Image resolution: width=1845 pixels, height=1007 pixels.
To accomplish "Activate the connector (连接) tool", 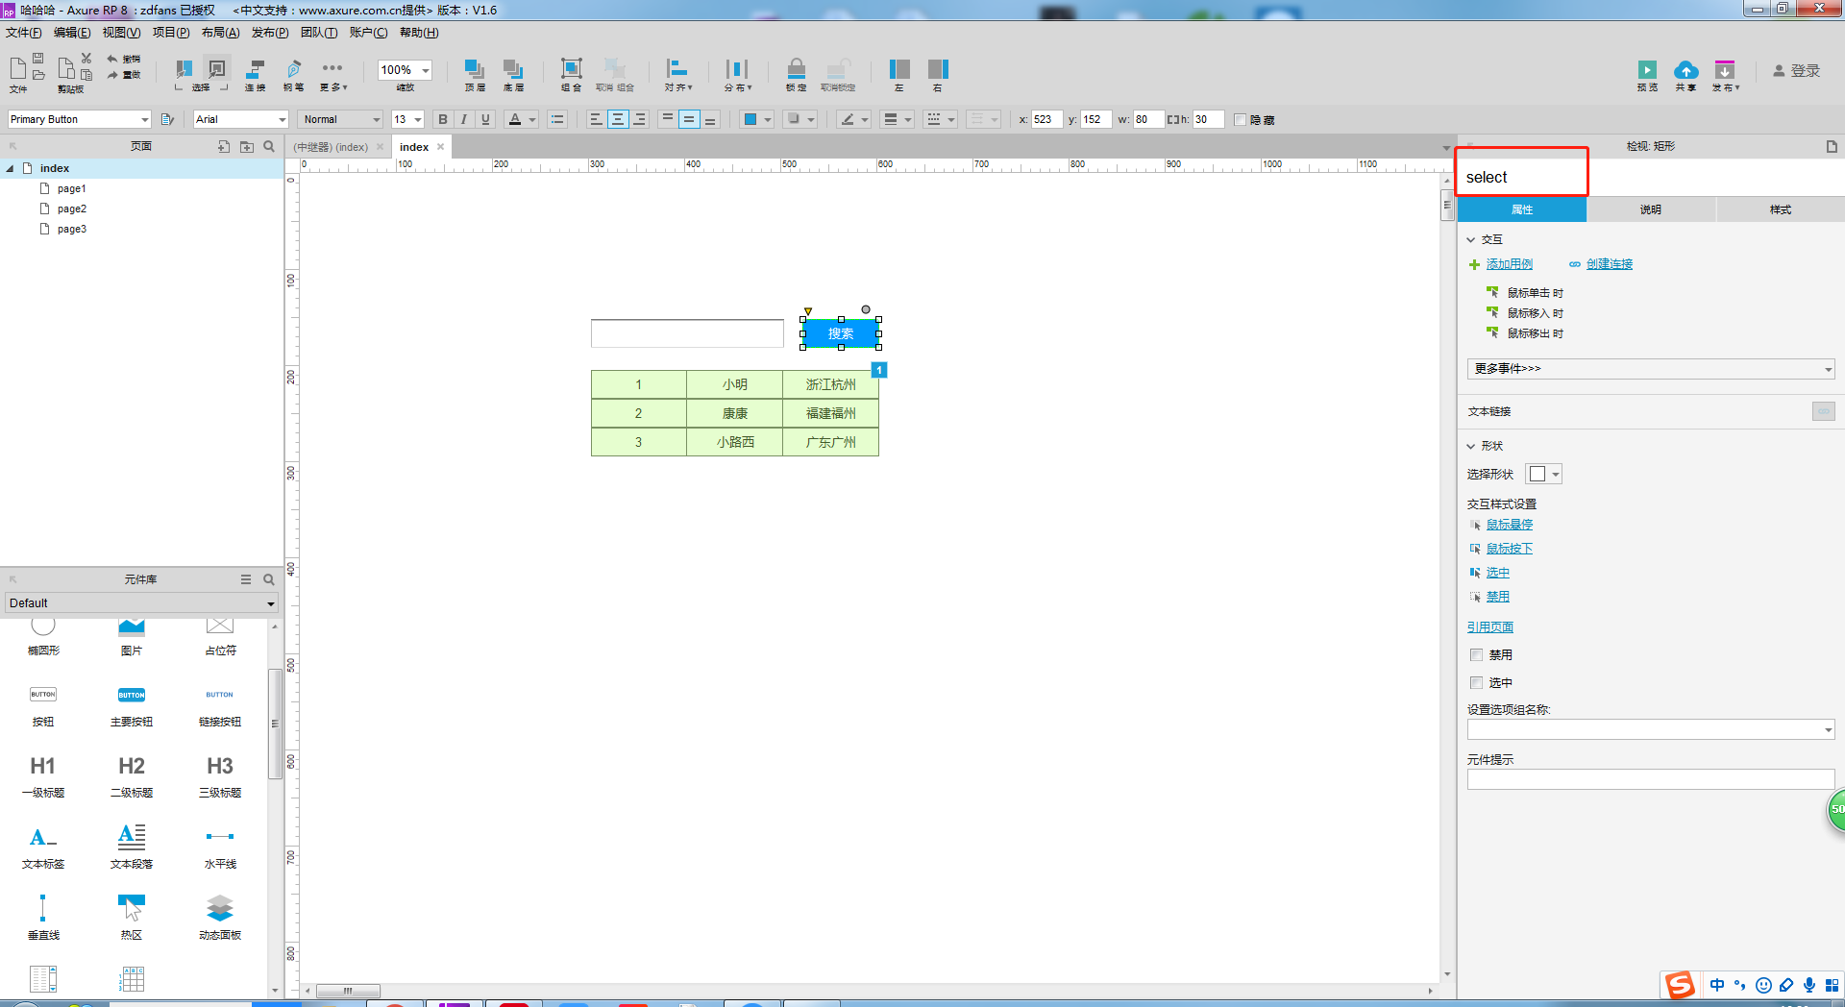I will pos(256,69).
